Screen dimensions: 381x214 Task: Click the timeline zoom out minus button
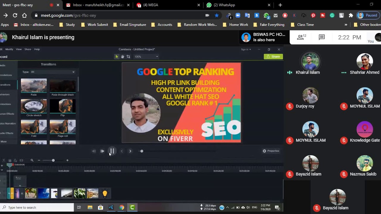click(39, 160)
